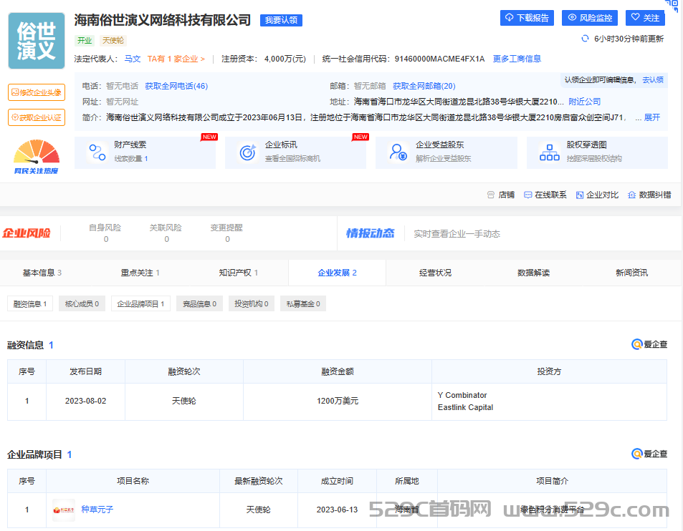Click 查看全国招标商机 text
The width and height of the screenshot is (683, 531).
point(292,159)
